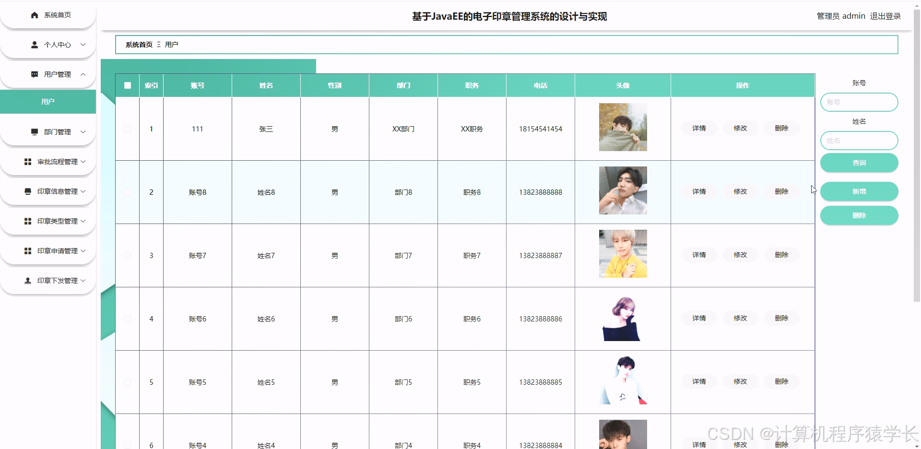This screenshot has height=449, width=921.
Task: Open 印章信息管理 in the sidebar
Action: click(48, 191)
